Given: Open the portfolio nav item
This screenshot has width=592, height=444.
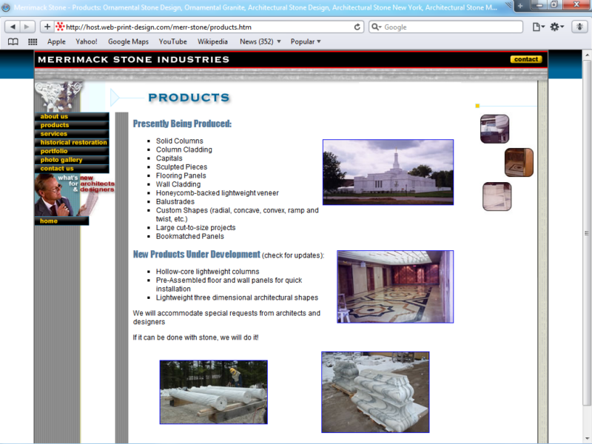Looking at the screenshot, I should click(x=72, y=151).
